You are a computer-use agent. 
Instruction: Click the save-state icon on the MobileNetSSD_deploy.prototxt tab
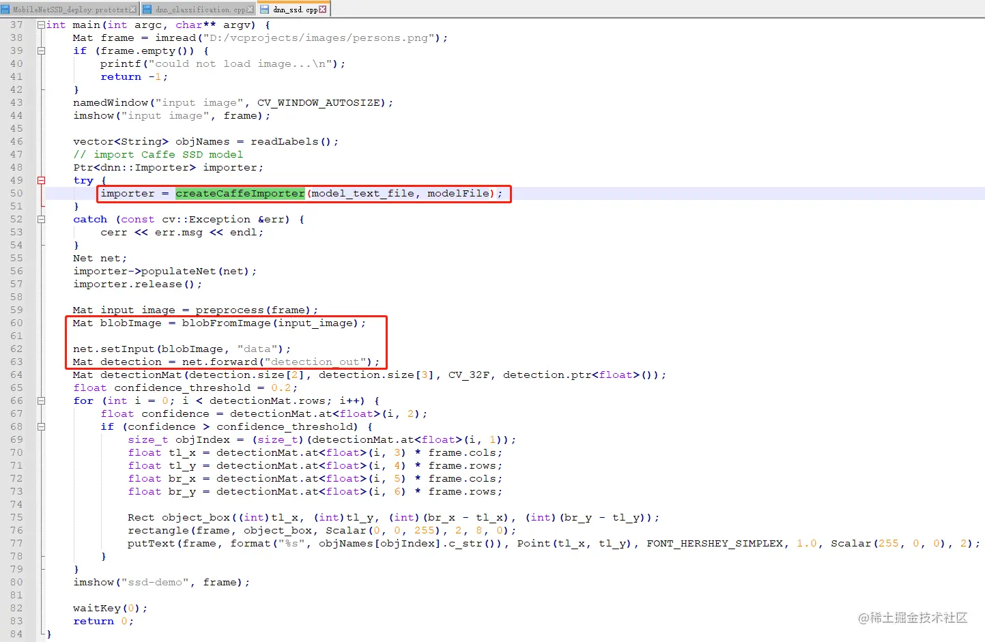[5, 10]
